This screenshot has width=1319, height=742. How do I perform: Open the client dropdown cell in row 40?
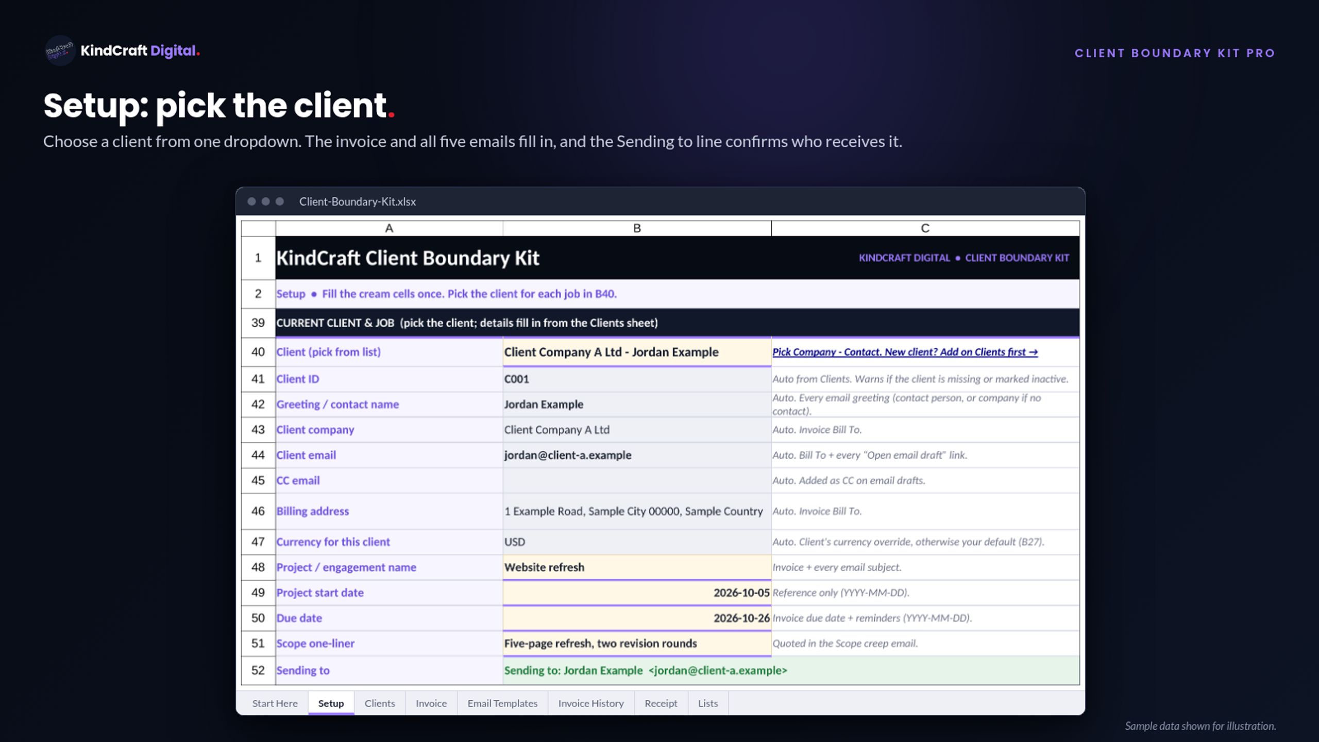pyautogui.click(x=637, y=352)
